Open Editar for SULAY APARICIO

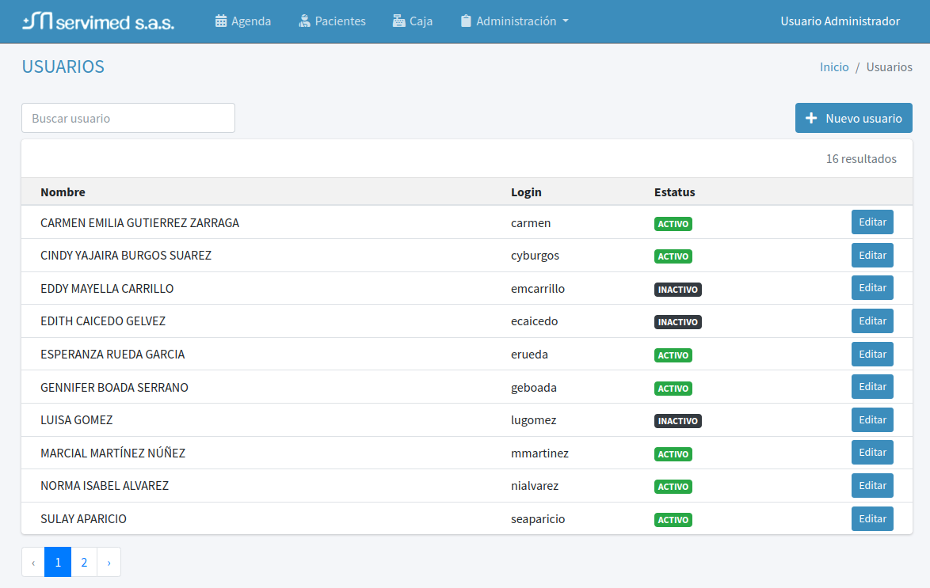[872, 519]
